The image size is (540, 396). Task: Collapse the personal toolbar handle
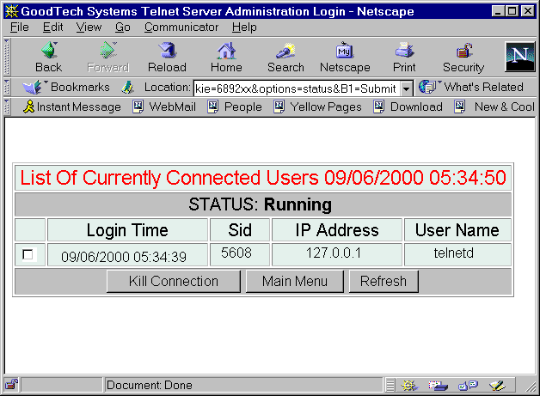(x=7, y=107)
